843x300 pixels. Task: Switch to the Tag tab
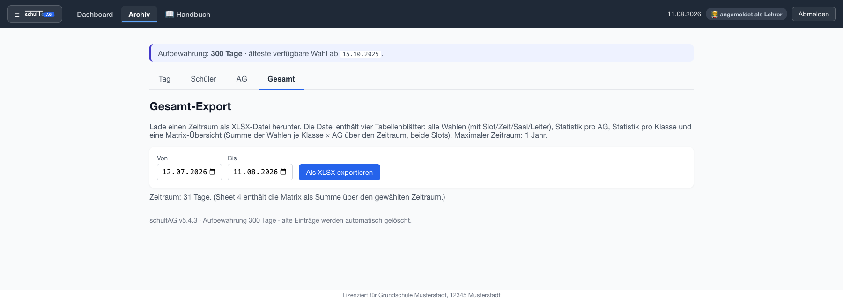(164, 79)
